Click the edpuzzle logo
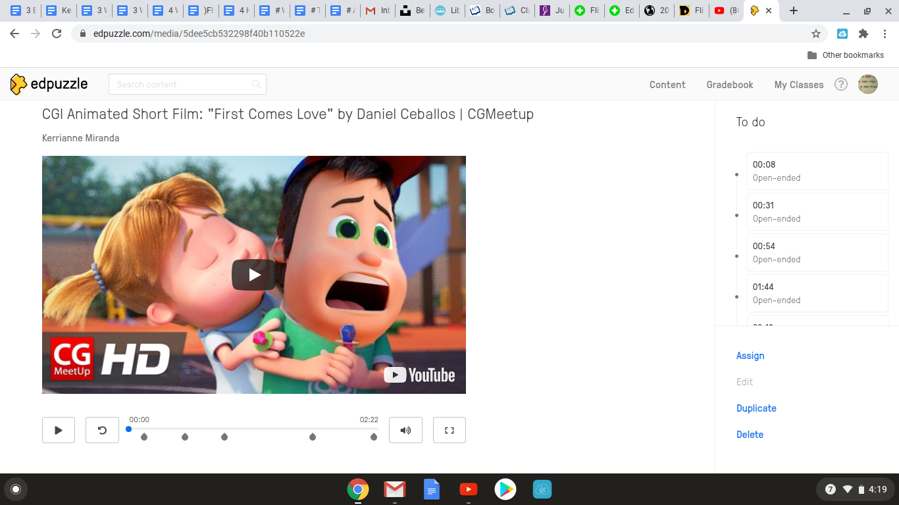899x505 pixels. (x=49, y=84)
